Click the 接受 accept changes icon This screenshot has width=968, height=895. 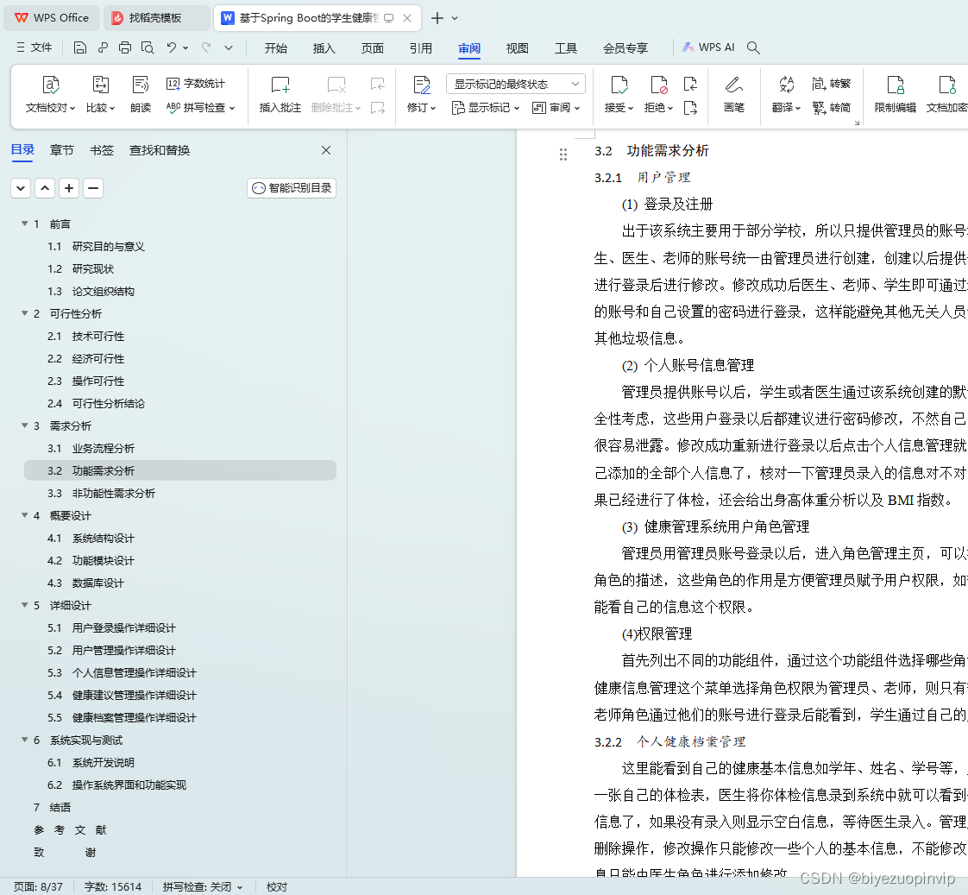619,85
